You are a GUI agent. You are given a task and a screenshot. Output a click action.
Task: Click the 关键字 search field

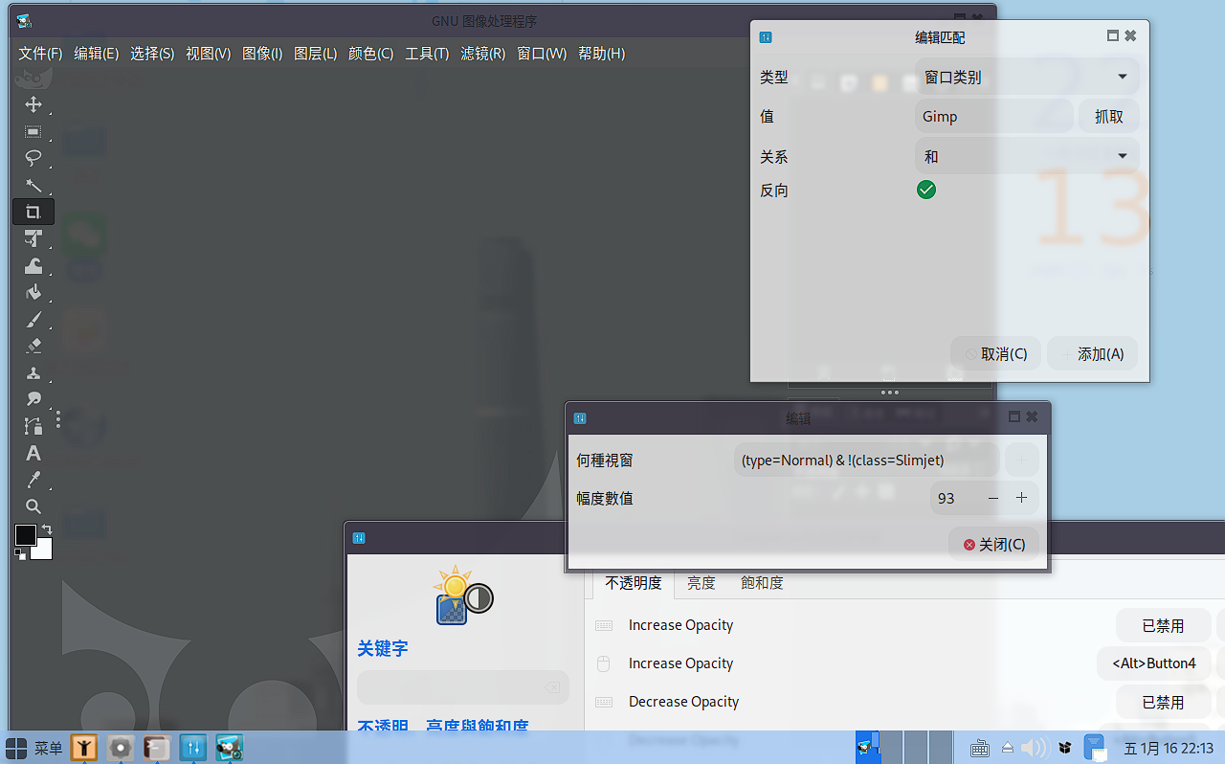pyautogui.click(x=463, y=687)
